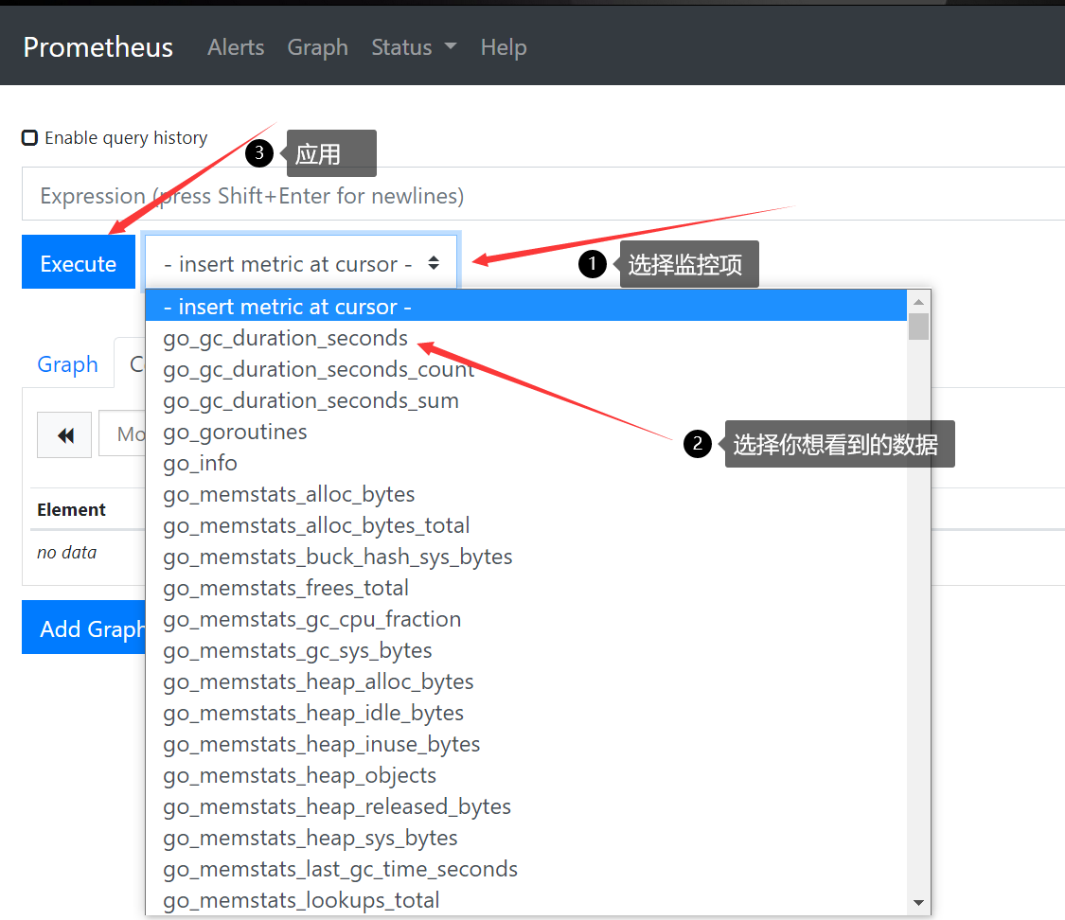This screenshot has height=920, width=1065.
Task: Click the Execute button
Action: (79, 262)
